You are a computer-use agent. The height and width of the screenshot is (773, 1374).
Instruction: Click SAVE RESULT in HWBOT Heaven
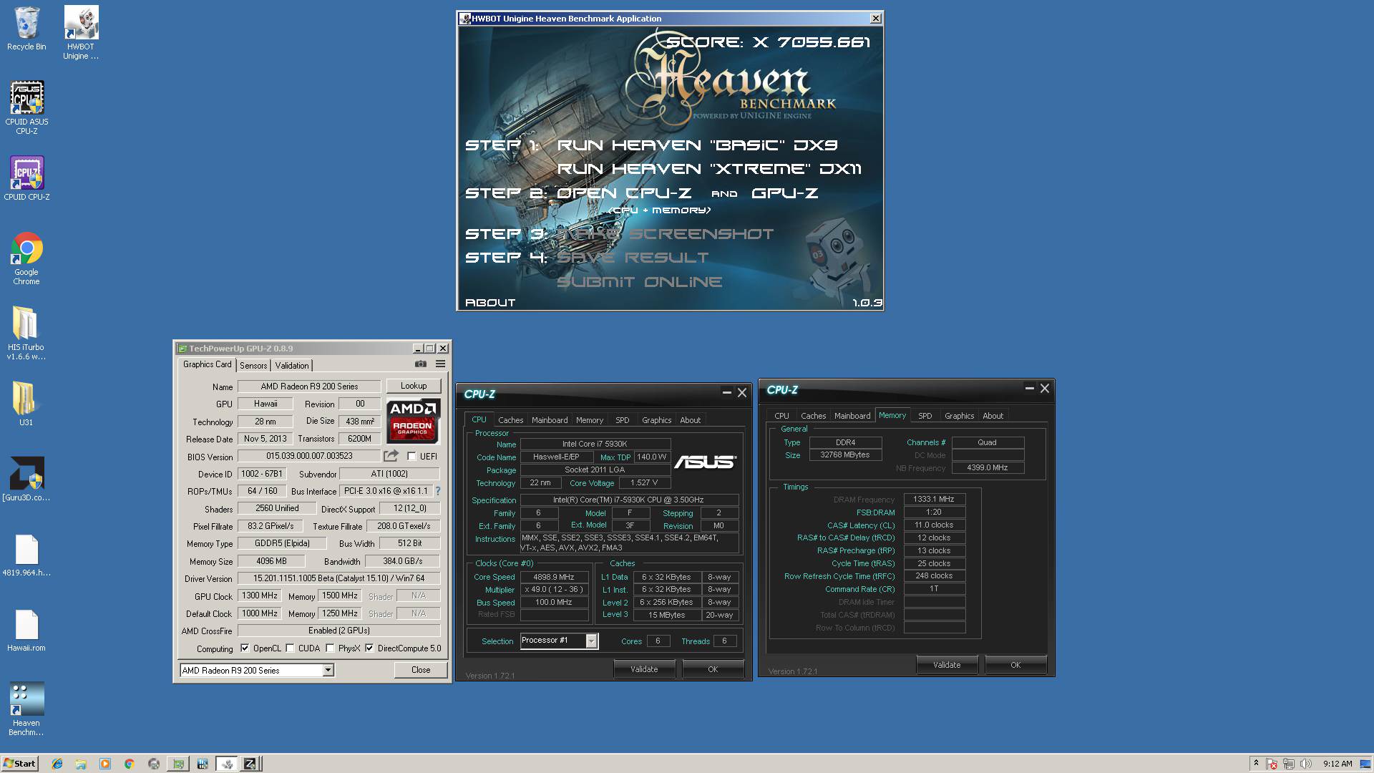(x=633, y=258)
